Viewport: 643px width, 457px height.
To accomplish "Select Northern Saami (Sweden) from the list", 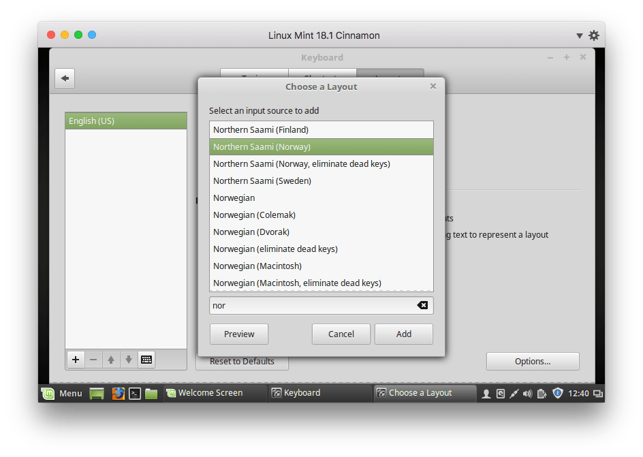I will (x=262, y=180).
